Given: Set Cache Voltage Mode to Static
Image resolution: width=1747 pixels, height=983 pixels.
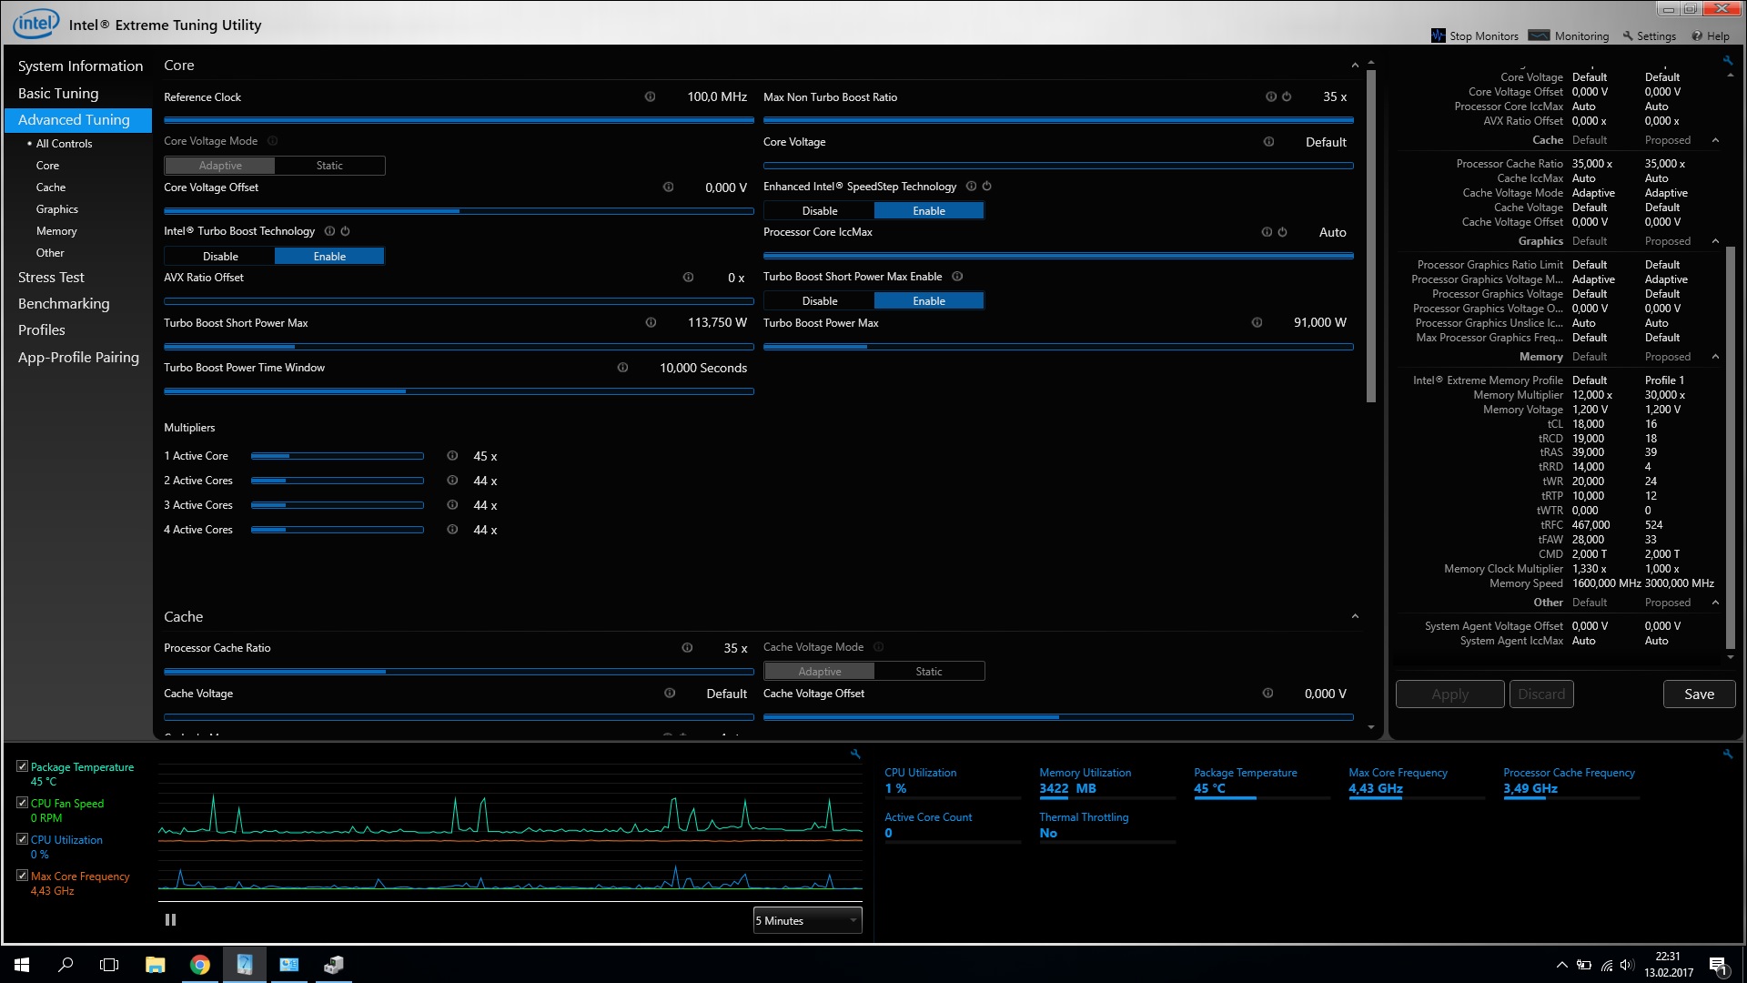Looking at the screenshot, I should tap(929, 671).
